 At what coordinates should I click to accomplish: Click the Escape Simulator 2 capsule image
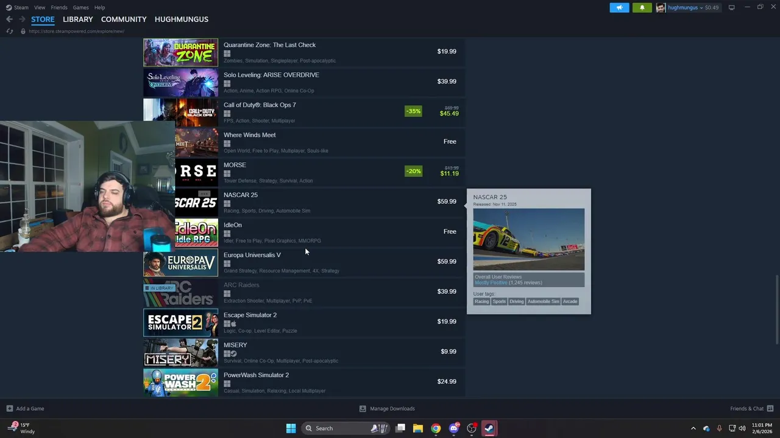coord(180,322)
